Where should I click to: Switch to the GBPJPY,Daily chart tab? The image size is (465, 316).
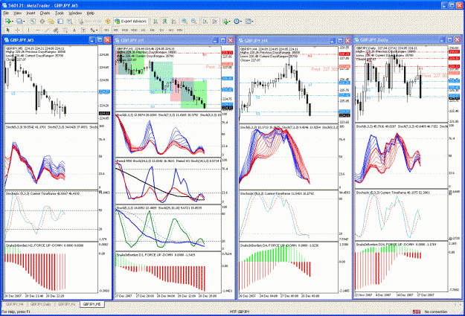click(40, 304)
